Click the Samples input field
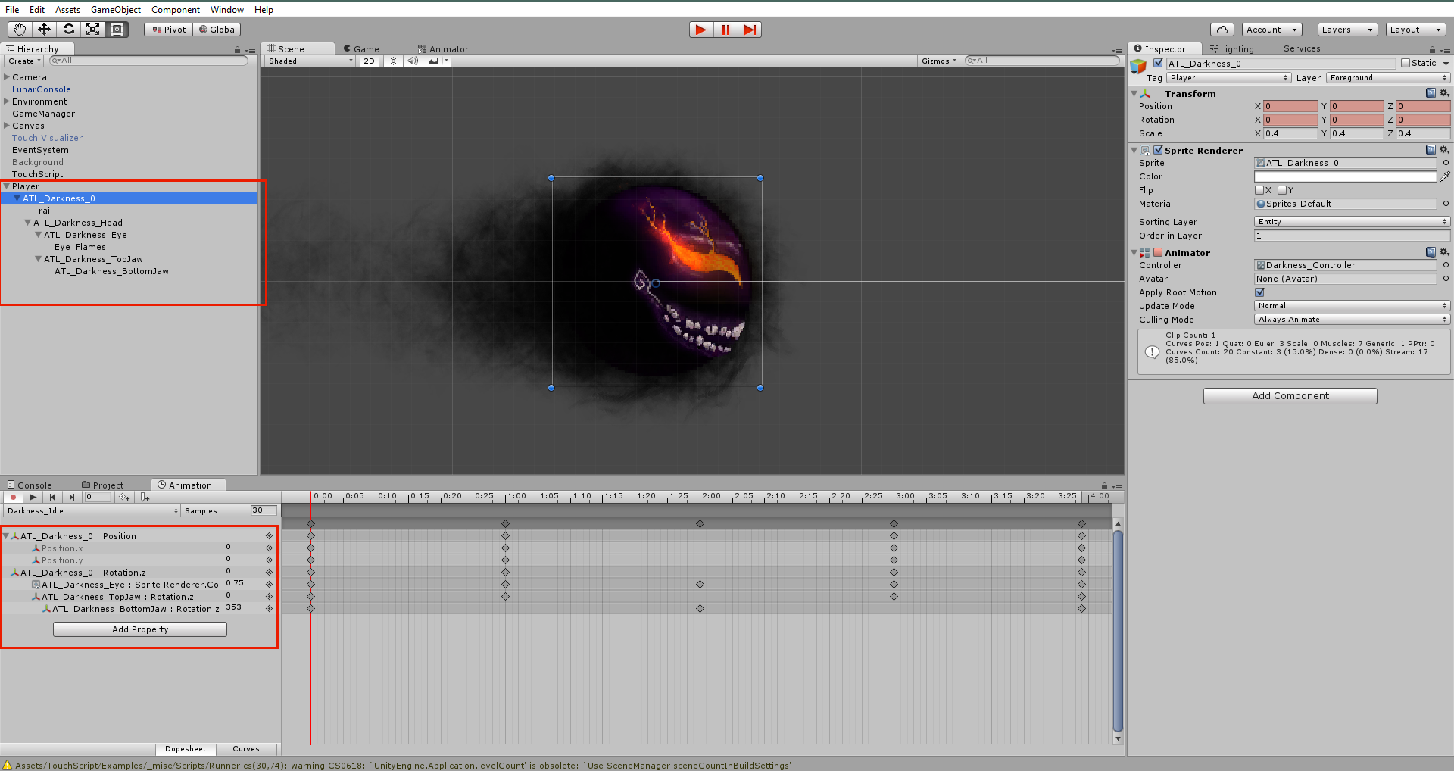The image size is (1454, 771). point(264,510)
